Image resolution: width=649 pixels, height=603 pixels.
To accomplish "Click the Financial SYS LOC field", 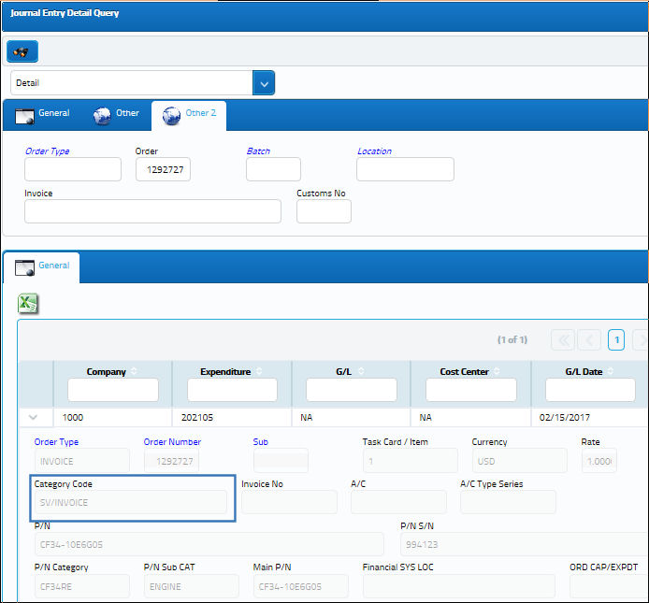I will click(x=459, y=586).
